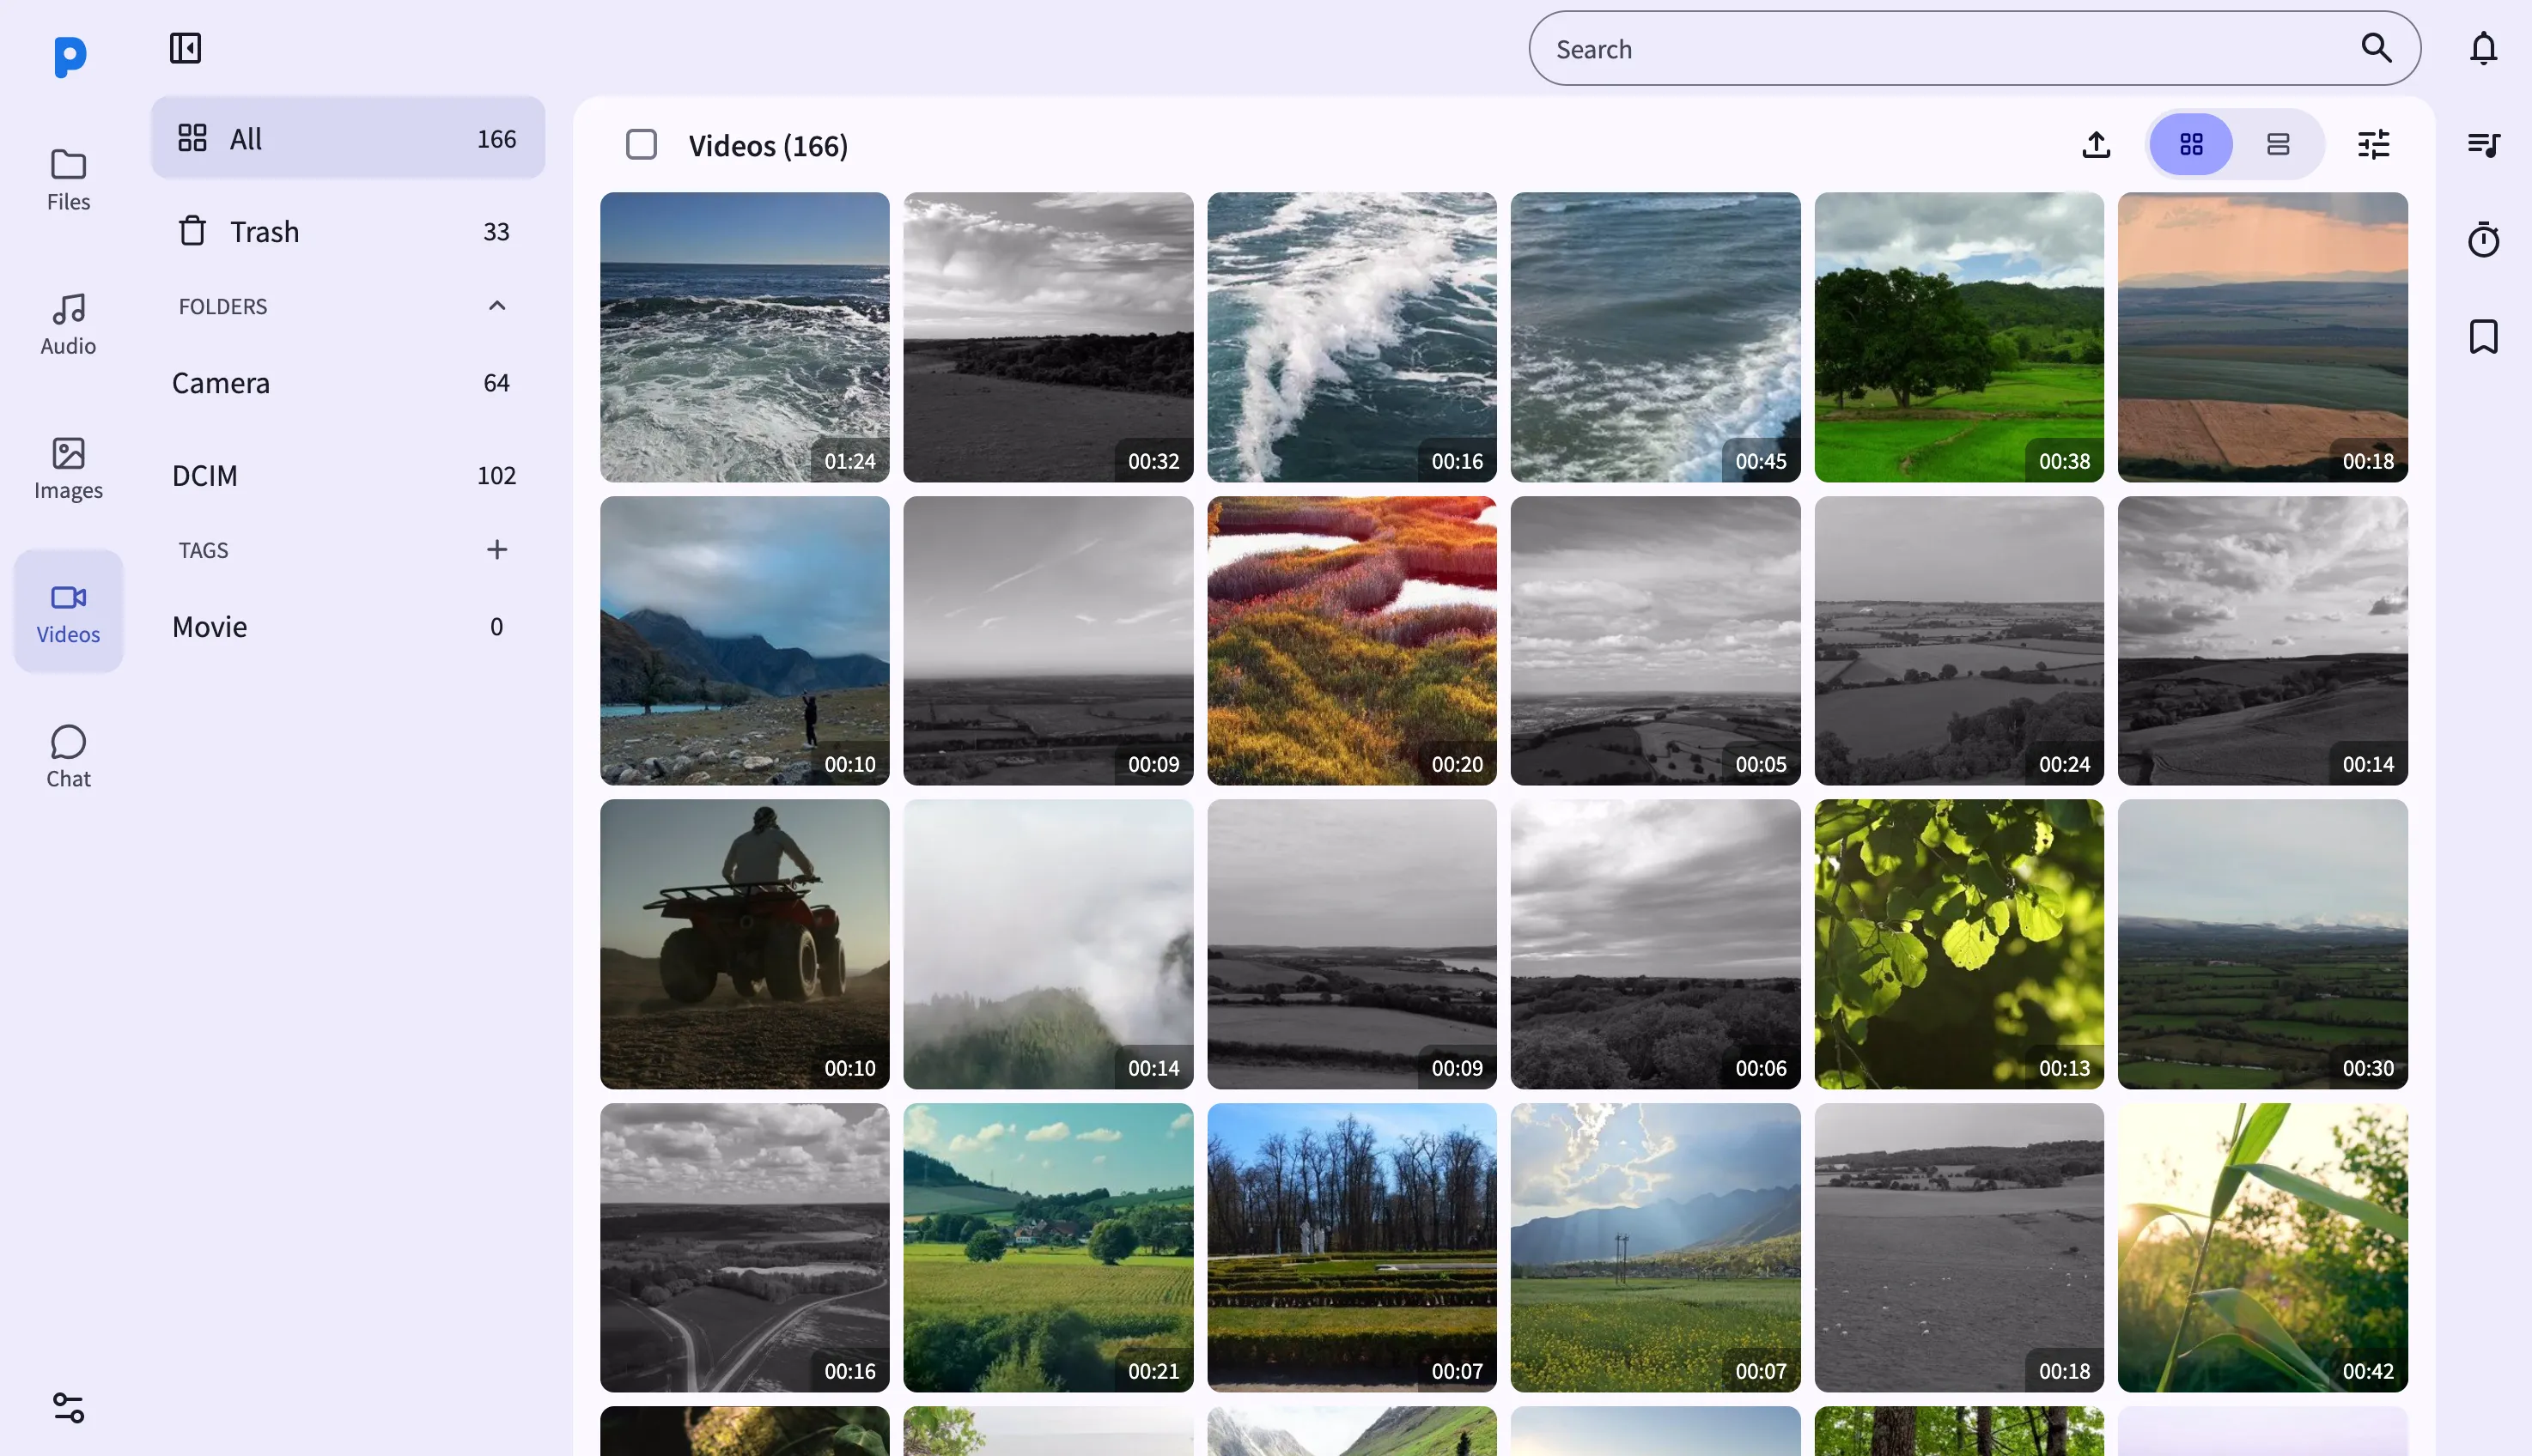Open the timer icon
Screen dimensions: 2532x1456
2483,240
